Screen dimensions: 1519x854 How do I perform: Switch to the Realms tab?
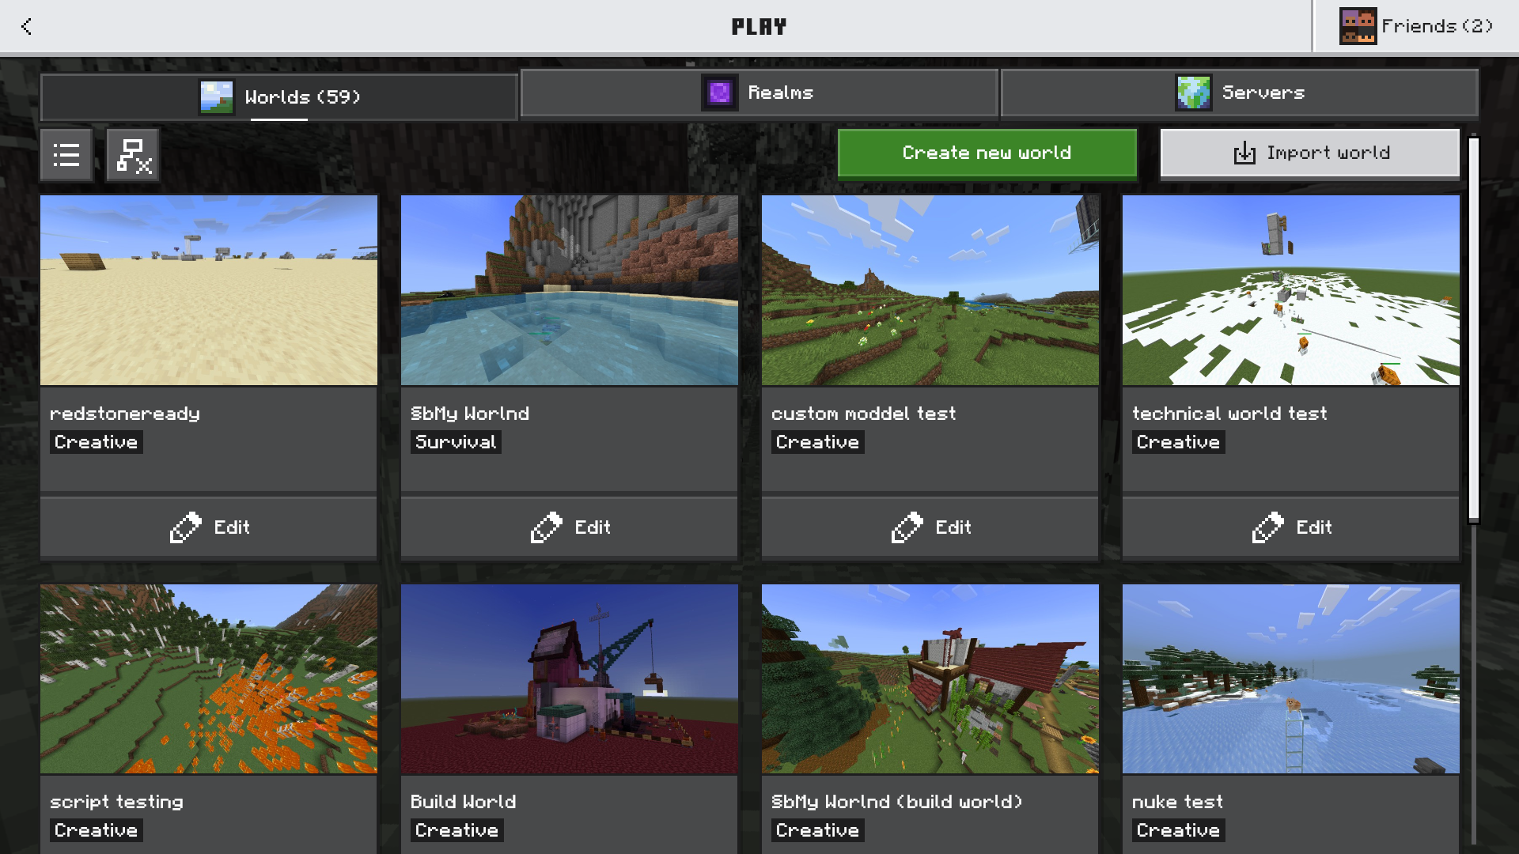(780, 93)
